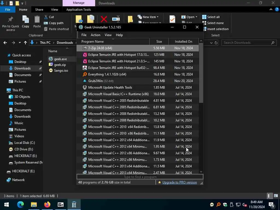Open Quick access in navigation pane
Screen dimensions: 280x210
tap(19, 55)
